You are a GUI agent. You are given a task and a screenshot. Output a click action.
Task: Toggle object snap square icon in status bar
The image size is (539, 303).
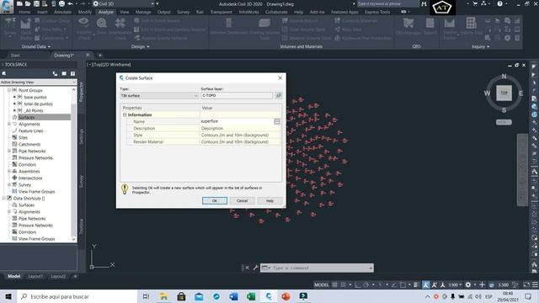(x=403, y=284)
